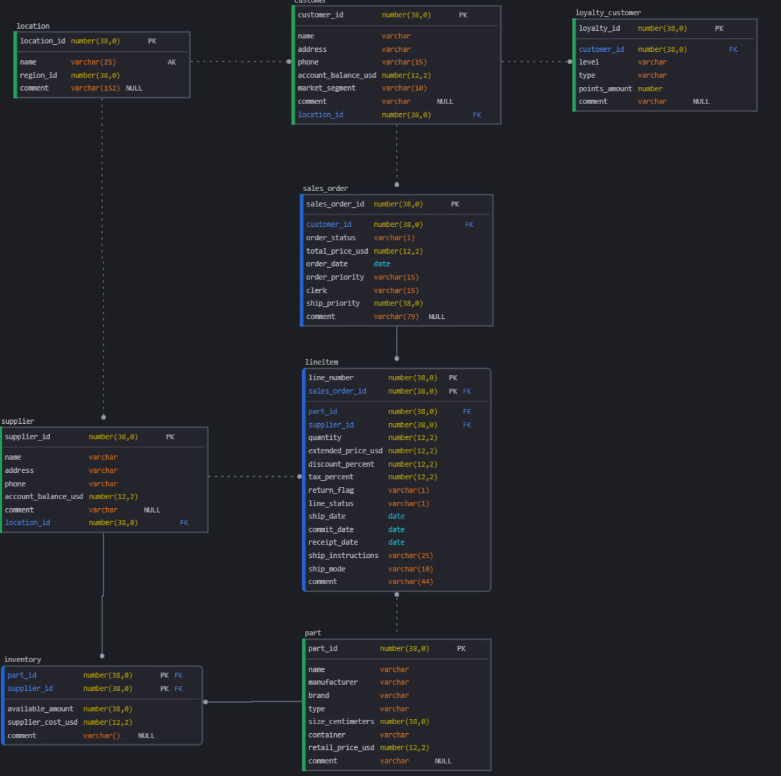Click order_date column in sales_order table

327,264
